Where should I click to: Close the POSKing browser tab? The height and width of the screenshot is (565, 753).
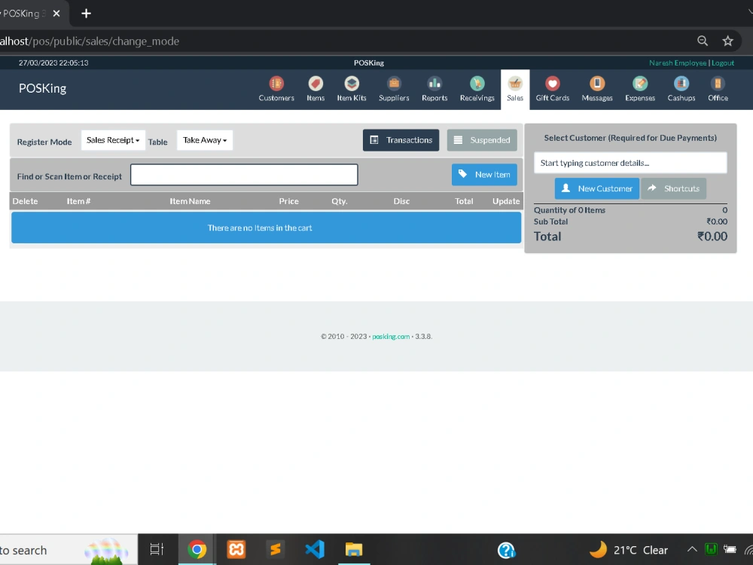pos(56,14)
